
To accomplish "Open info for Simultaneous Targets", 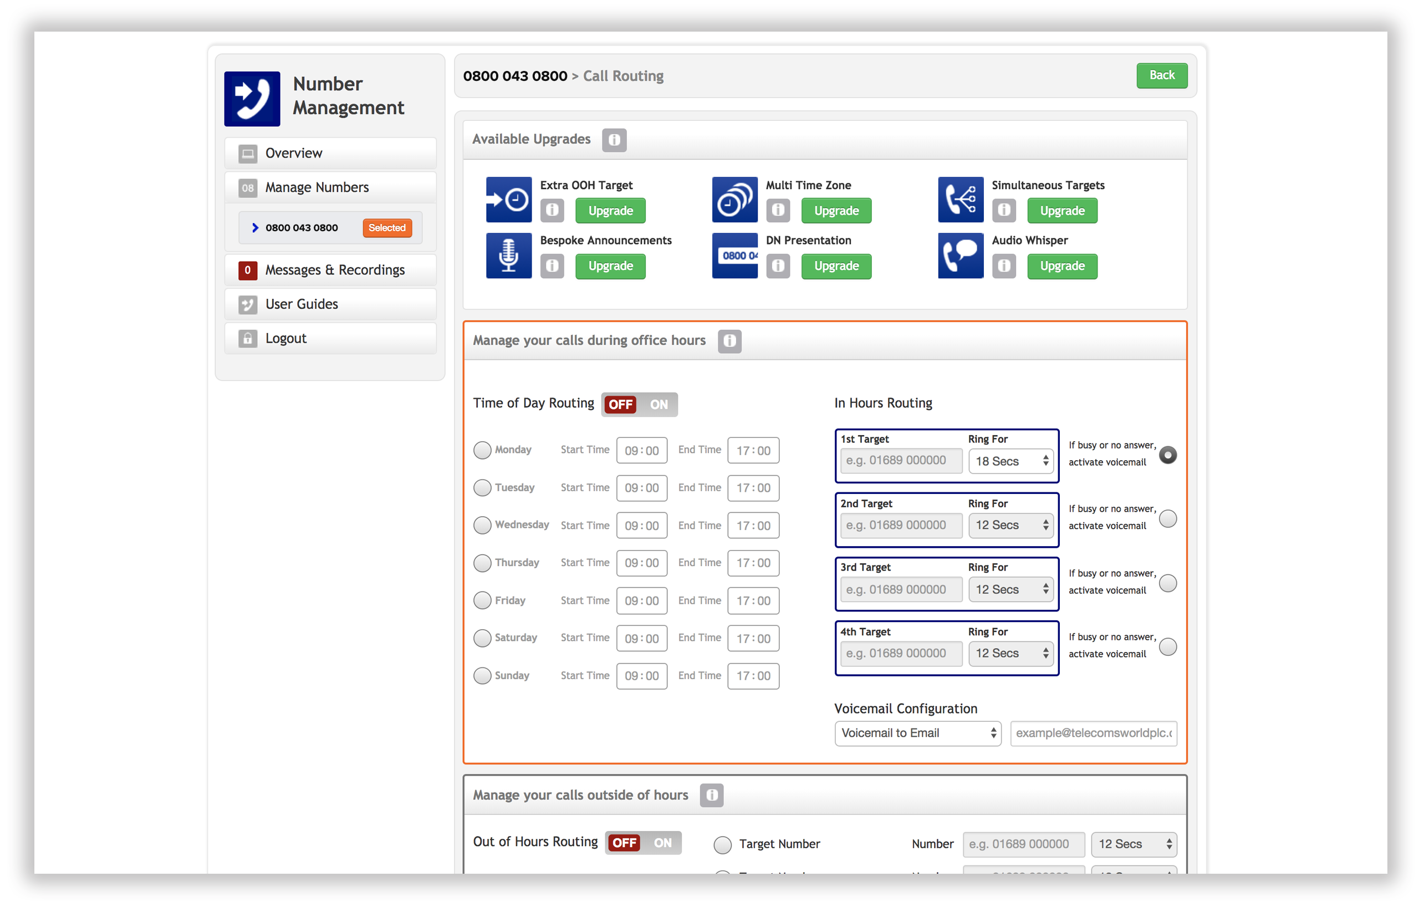I will (1003, 211).
